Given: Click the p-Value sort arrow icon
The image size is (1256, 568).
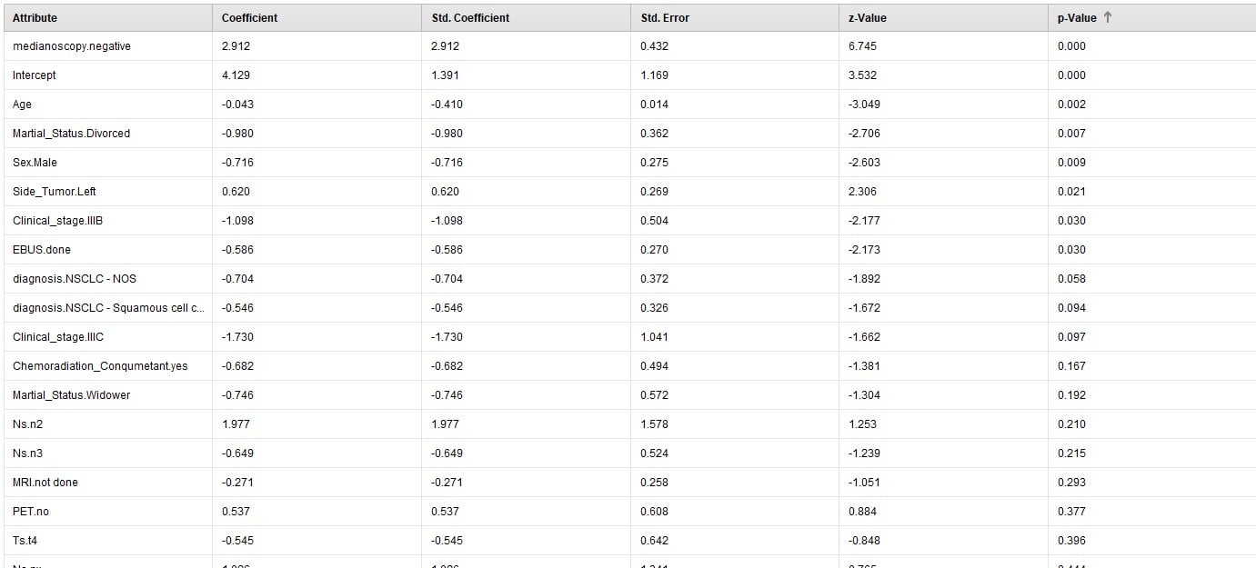Looking at the screenshot, I should click(x=1107, y=18).
